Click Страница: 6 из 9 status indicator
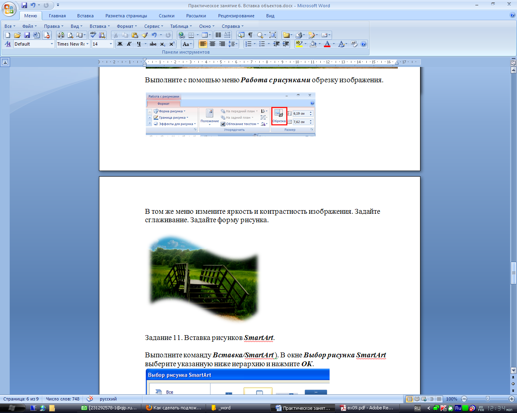The width and height of the screenshot is (517, 413). [x=21, y=399]
